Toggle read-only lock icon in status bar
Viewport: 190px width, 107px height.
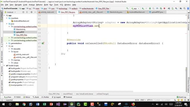[175, 100]
